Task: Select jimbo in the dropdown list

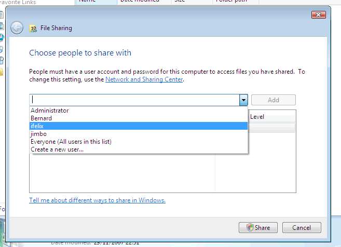Action: pyautogui.click(x=39, y=134)
